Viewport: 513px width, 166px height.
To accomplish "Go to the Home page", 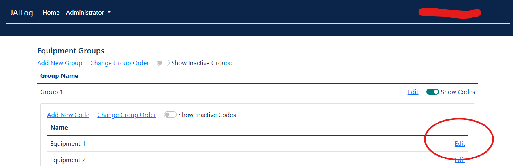I will [51, 13].
